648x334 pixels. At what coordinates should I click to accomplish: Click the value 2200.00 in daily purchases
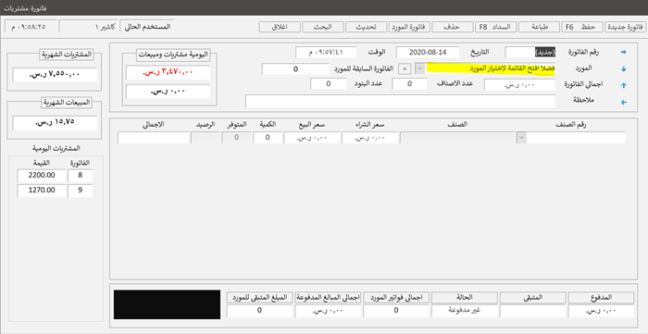(42, 175)
